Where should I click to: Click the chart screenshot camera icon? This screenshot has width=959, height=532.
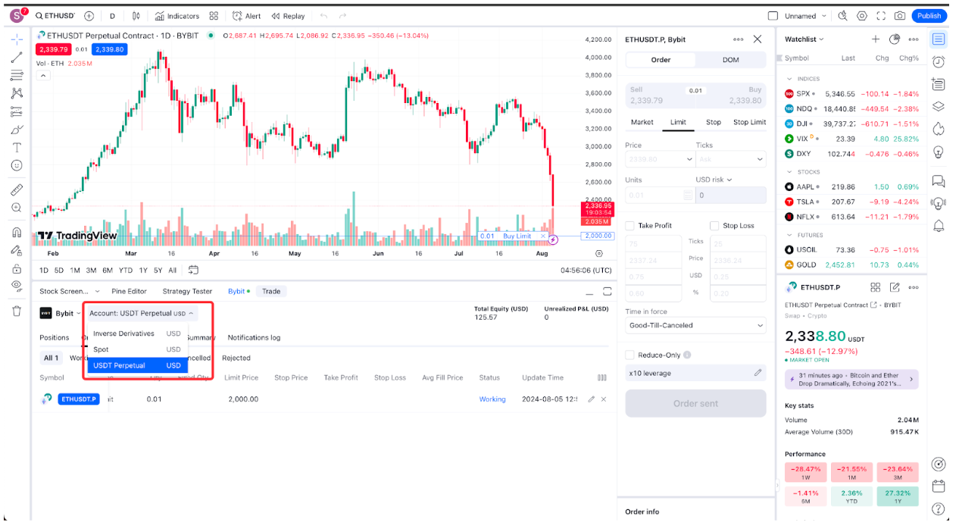click(899, 16)
